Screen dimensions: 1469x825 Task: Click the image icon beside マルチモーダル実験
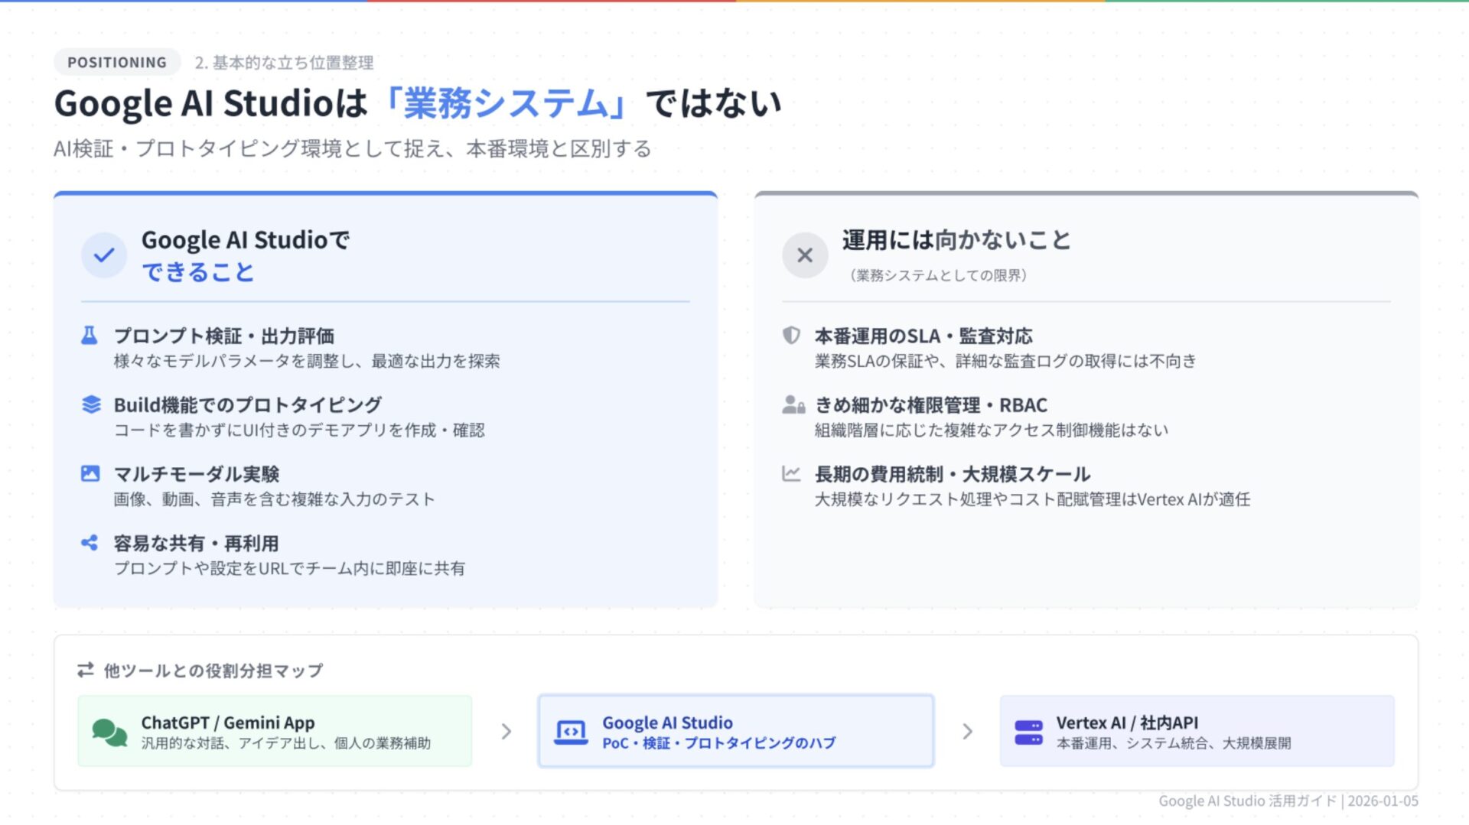pos(90,473)
